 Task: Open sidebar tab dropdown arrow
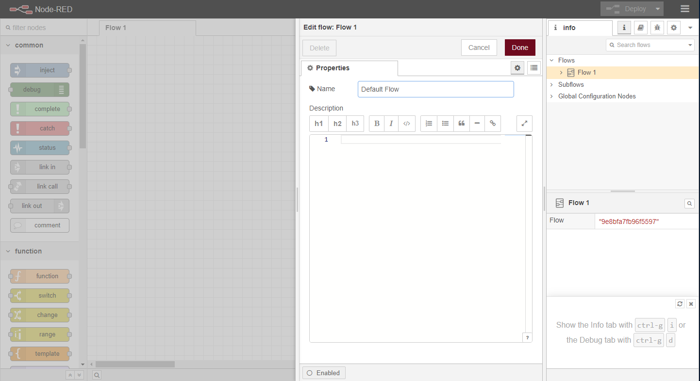click(690, 28)
